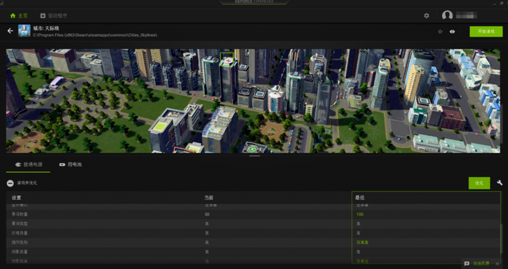Image resolution: width=508 pixels, height=269 pixels.
Task: Click the feedback speech bubble icon
Action: click(x=466, y=263)
